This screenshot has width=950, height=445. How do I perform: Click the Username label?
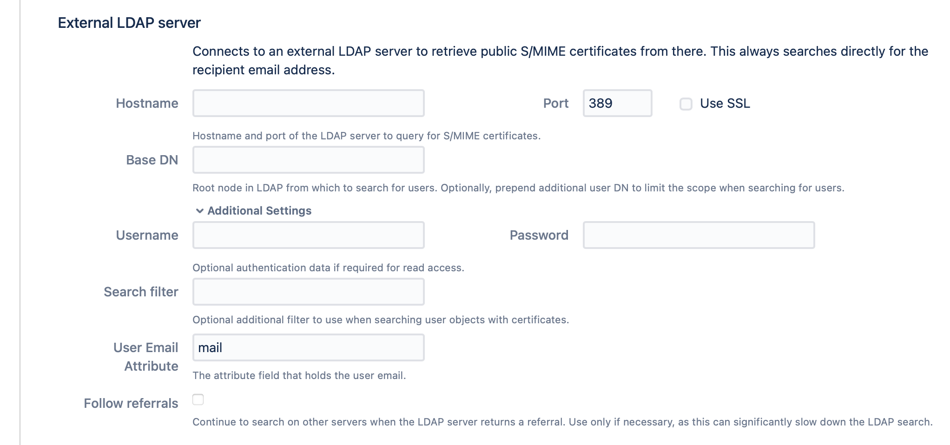click(x=147, y=235)
